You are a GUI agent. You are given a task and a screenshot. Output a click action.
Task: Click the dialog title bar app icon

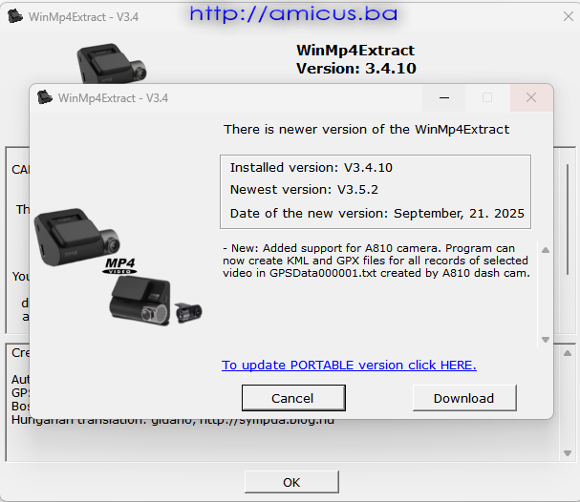point(45,97)
